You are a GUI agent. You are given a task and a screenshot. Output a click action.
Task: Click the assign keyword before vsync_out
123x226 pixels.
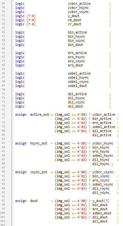(x=21, y=172)
